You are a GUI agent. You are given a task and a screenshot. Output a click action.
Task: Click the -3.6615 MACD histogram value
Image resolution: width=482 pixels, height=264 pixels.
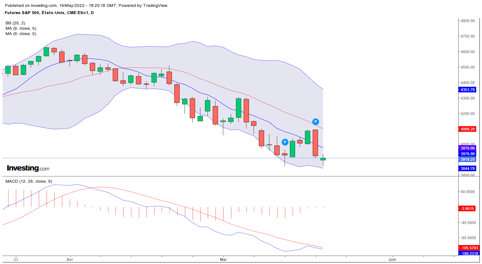coord(467,209)
